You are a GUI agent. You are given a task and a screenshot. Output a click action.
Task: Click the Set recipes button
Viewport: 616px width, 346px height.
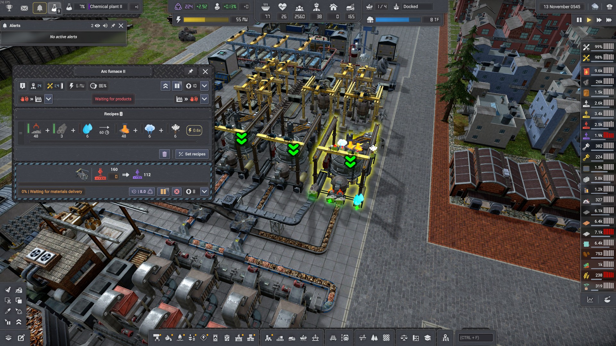192,154
